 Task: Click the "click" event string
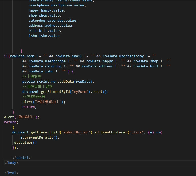click(x=136, y=132)
